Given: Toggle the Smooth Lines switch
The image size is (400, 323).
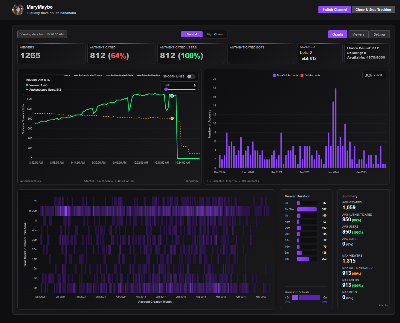Looking at the screenshot, I should pyautogui.click(x=191, y=77).
